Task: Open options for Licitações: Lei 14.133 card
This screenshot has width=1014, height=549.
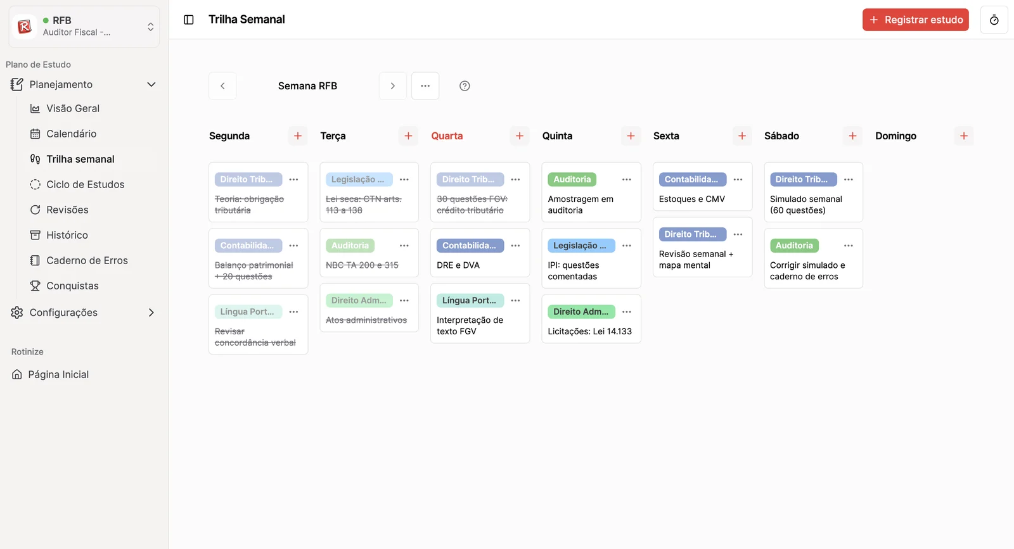Action: click(x=627, y=312)
